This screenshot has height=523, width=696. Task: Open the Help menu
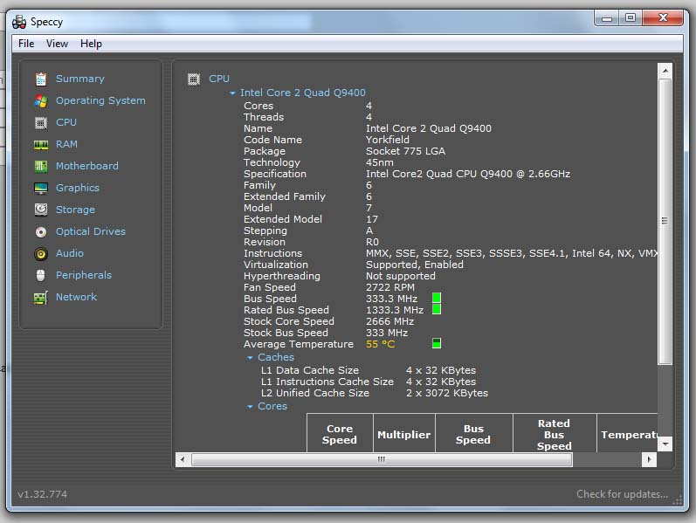coord(91,44)
